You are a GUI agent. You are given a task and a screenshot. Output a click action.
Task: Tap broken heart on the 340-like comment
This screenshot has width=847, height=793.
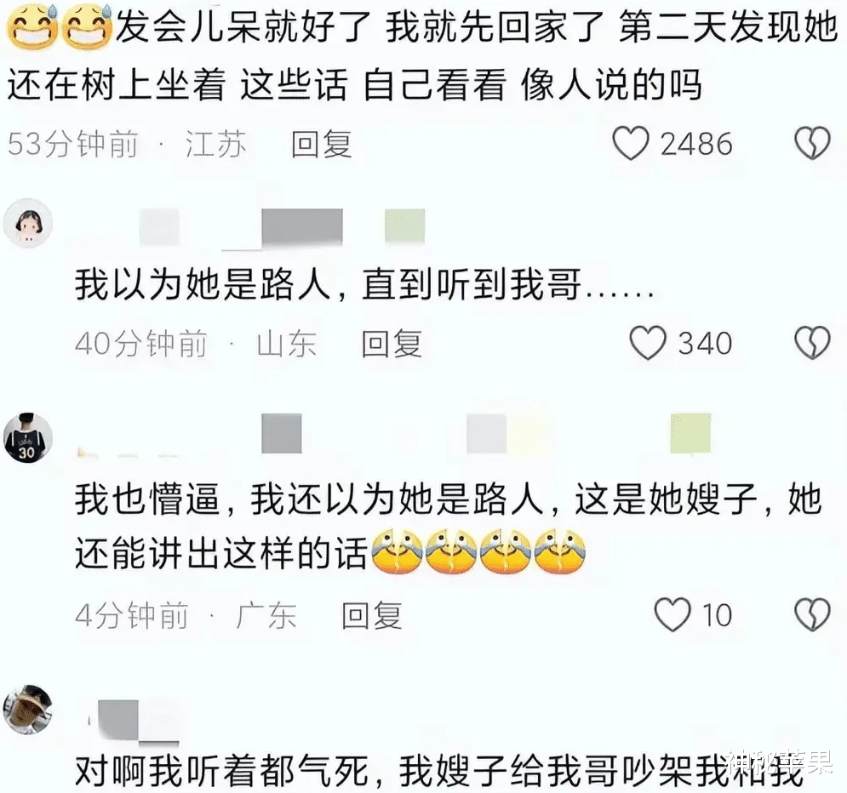812,343
